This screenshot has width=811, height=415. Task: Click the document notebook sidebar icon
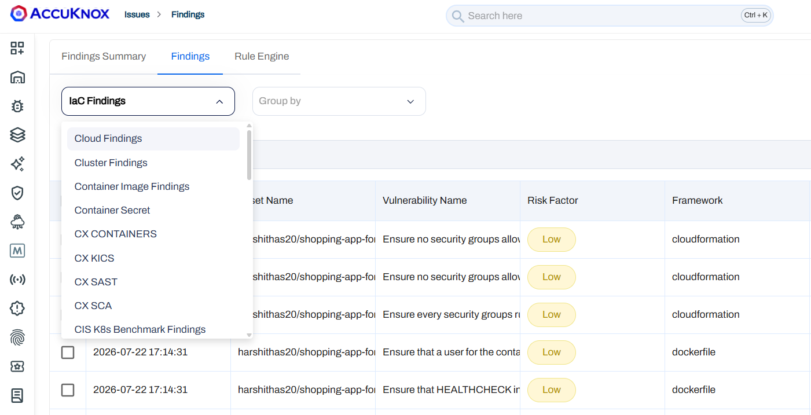17,395
